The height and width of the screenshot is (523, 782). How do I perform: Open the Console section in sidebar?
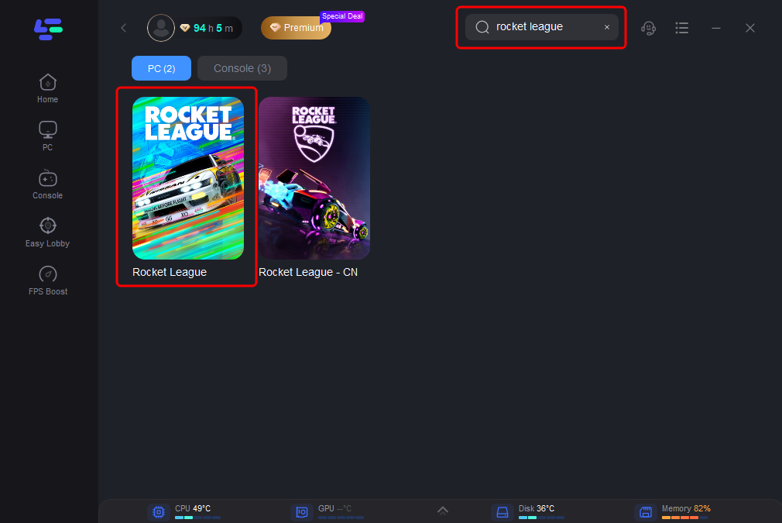pos(48,184)
